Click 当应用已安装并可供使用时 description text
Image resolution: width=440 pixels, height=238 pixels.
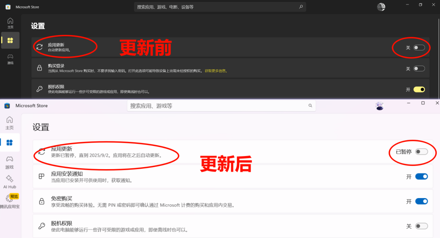92,180
